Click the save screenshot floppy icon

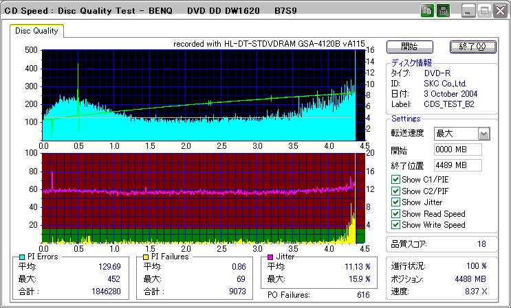(443, 11)
